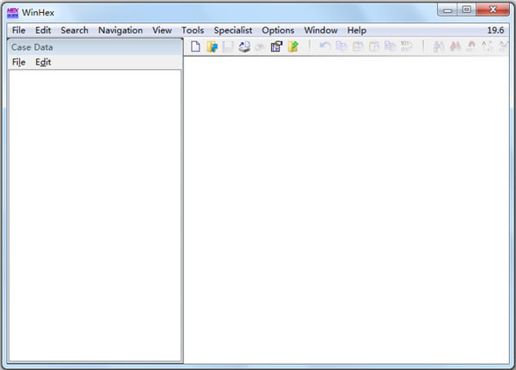The height and width of the screenshot is (370, 516).
Task: Click the Modify Data 101 icon
Action: click(x=406, y=46)
